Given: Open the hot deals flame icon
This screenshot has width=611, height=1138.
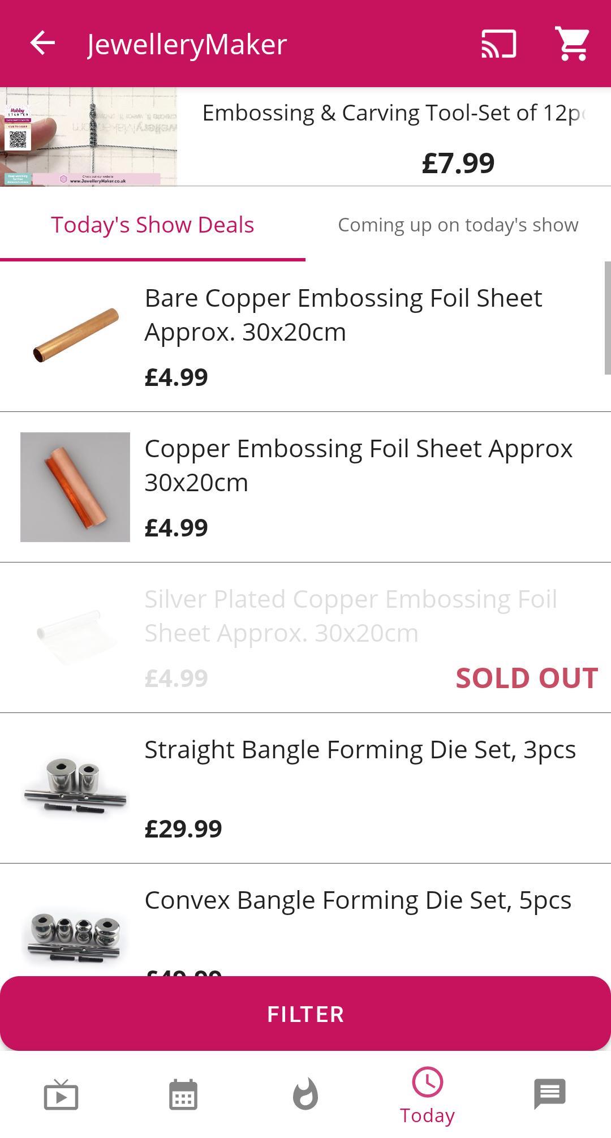Looking at the screenshot, I should click(x=305, y=1094).
